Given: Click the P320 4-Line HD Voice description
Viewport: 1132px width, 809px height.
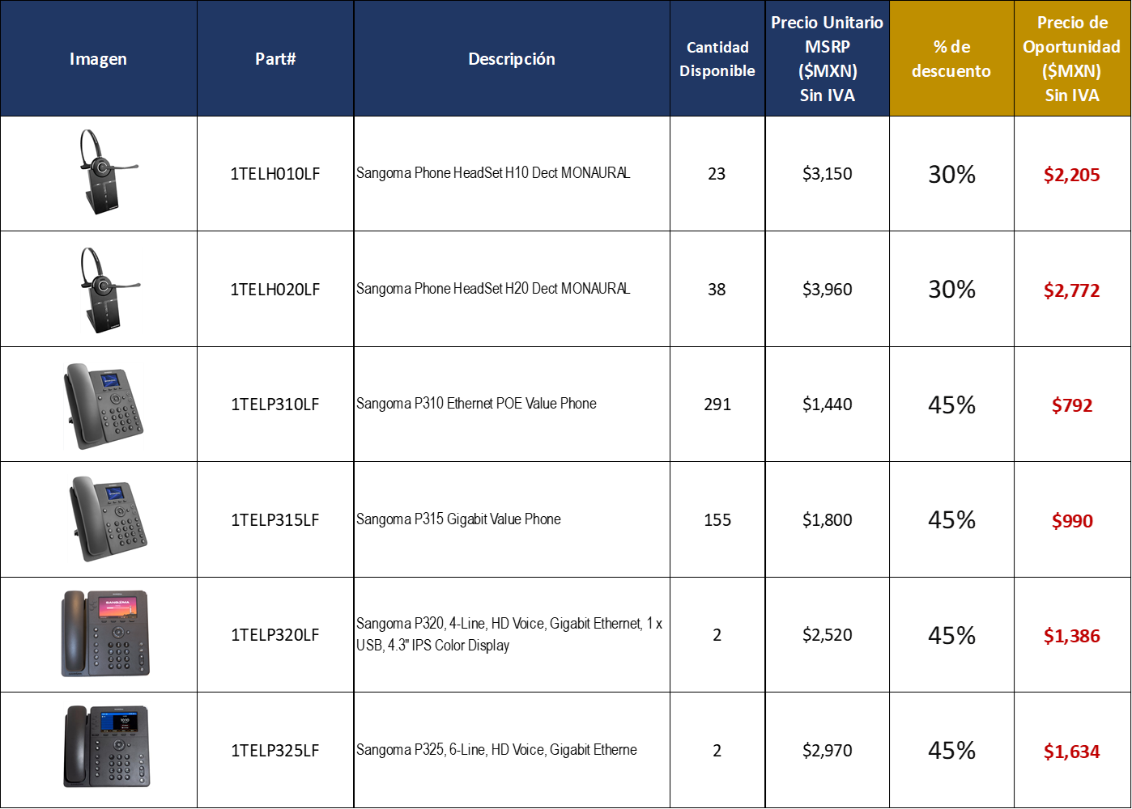Looking at the screenshot, I should 509,634.
